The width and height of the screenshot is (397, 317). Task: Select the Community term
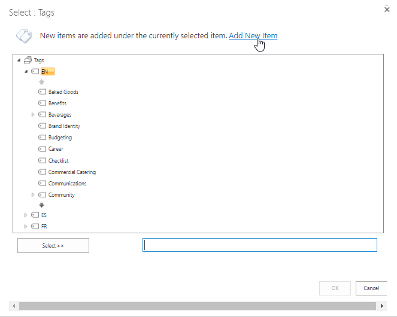click(x=62, y=195)
